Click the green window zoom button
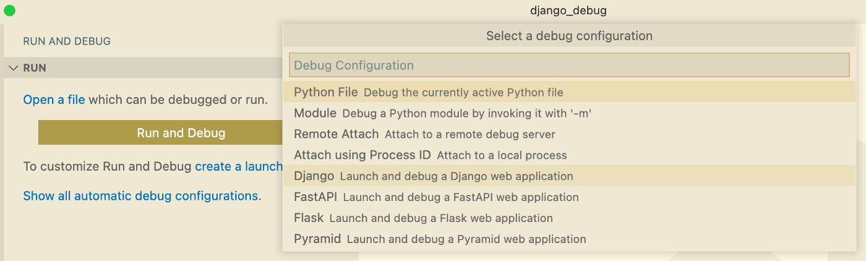The width and height of the screenshot is (866, 261). coord(9,11)
